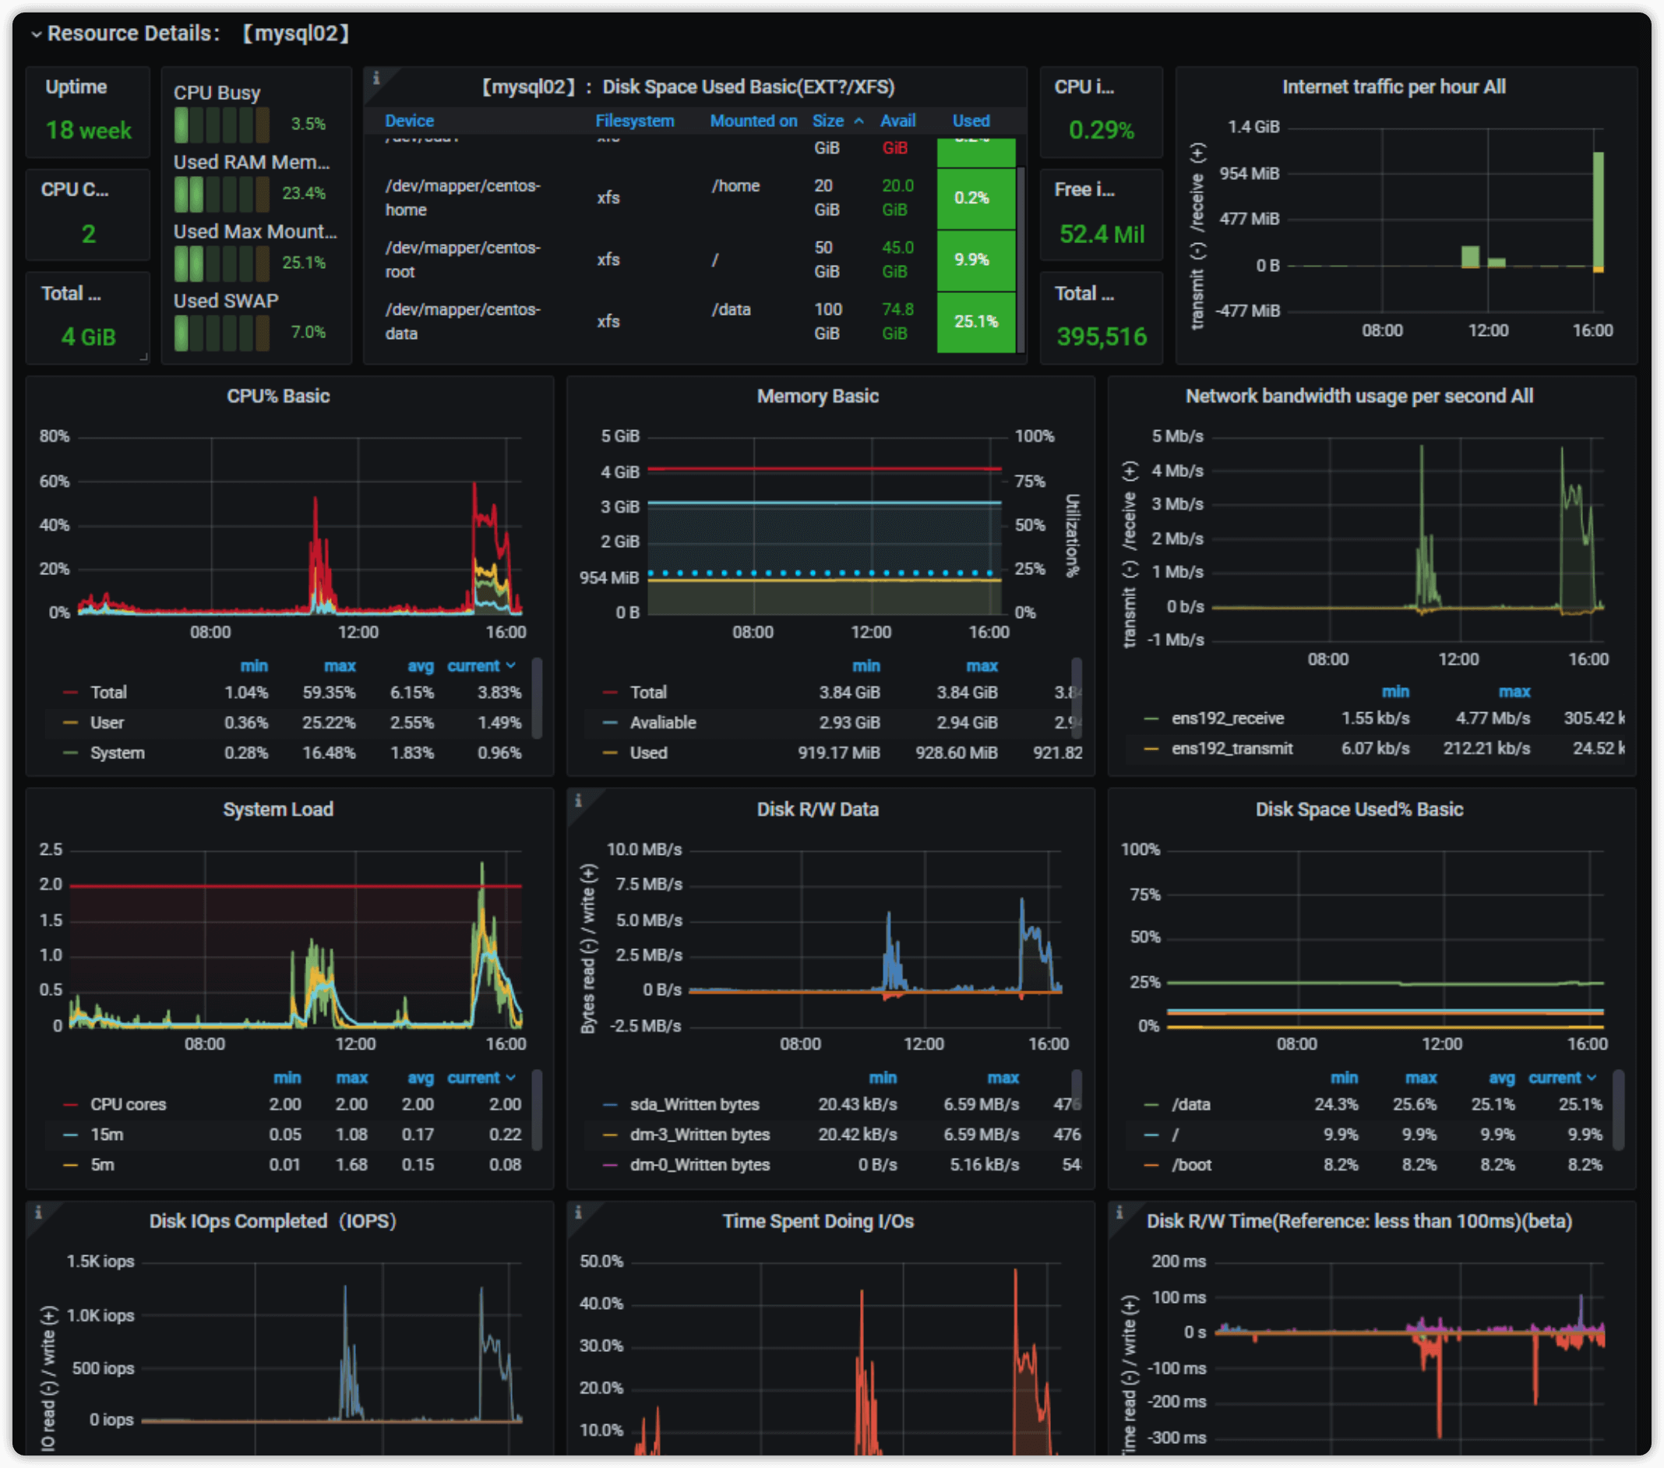Sort the disk table by Filesystem column

[635, 122]
